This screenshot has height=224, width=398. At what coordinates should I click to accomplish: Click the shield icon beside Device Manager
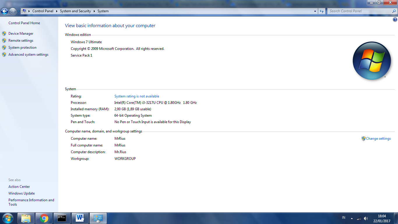point(4,34)
